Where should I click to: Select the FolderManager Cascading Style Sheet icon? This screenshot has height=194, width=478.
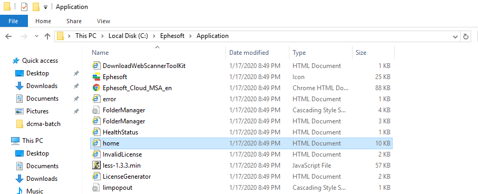96,110
